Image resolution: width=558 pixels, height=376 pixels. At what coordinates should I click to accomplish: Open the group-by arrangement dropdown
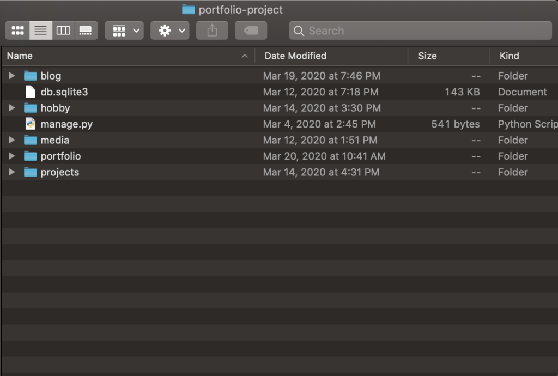point(124,31)
